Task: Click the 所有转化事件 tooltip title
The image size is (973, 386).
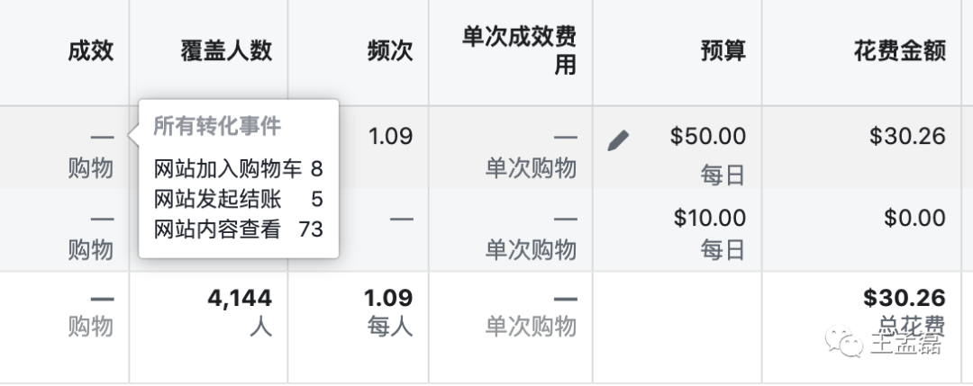Action: tap(217, 126)
